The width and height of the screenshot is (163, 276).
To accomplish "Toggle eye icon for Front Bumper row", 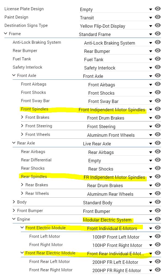I will tap(158, 210).
